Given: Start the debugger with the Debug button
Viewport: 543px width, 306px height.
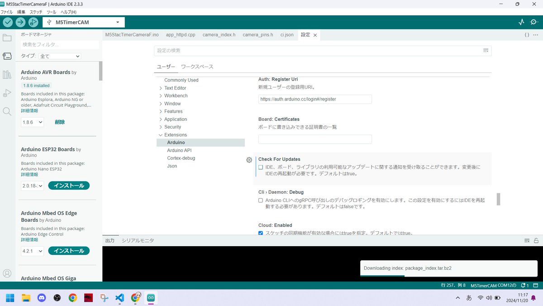Looking at the screenshot, I should 33,22.
